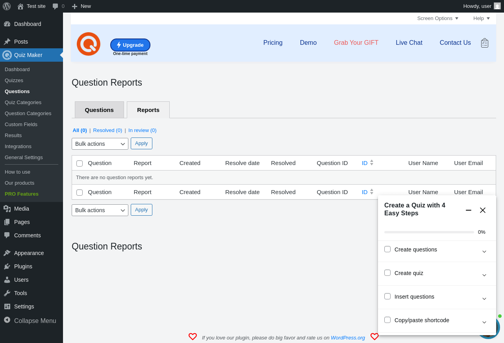Click the WordPress logo icon
504x343 pixels.
coord(7,6)
